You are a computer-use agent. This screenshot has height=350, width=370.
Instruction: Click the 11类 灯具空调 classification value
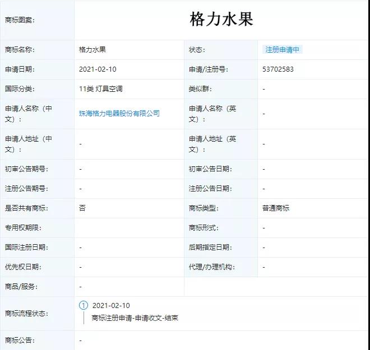click(x=101, y=89)
